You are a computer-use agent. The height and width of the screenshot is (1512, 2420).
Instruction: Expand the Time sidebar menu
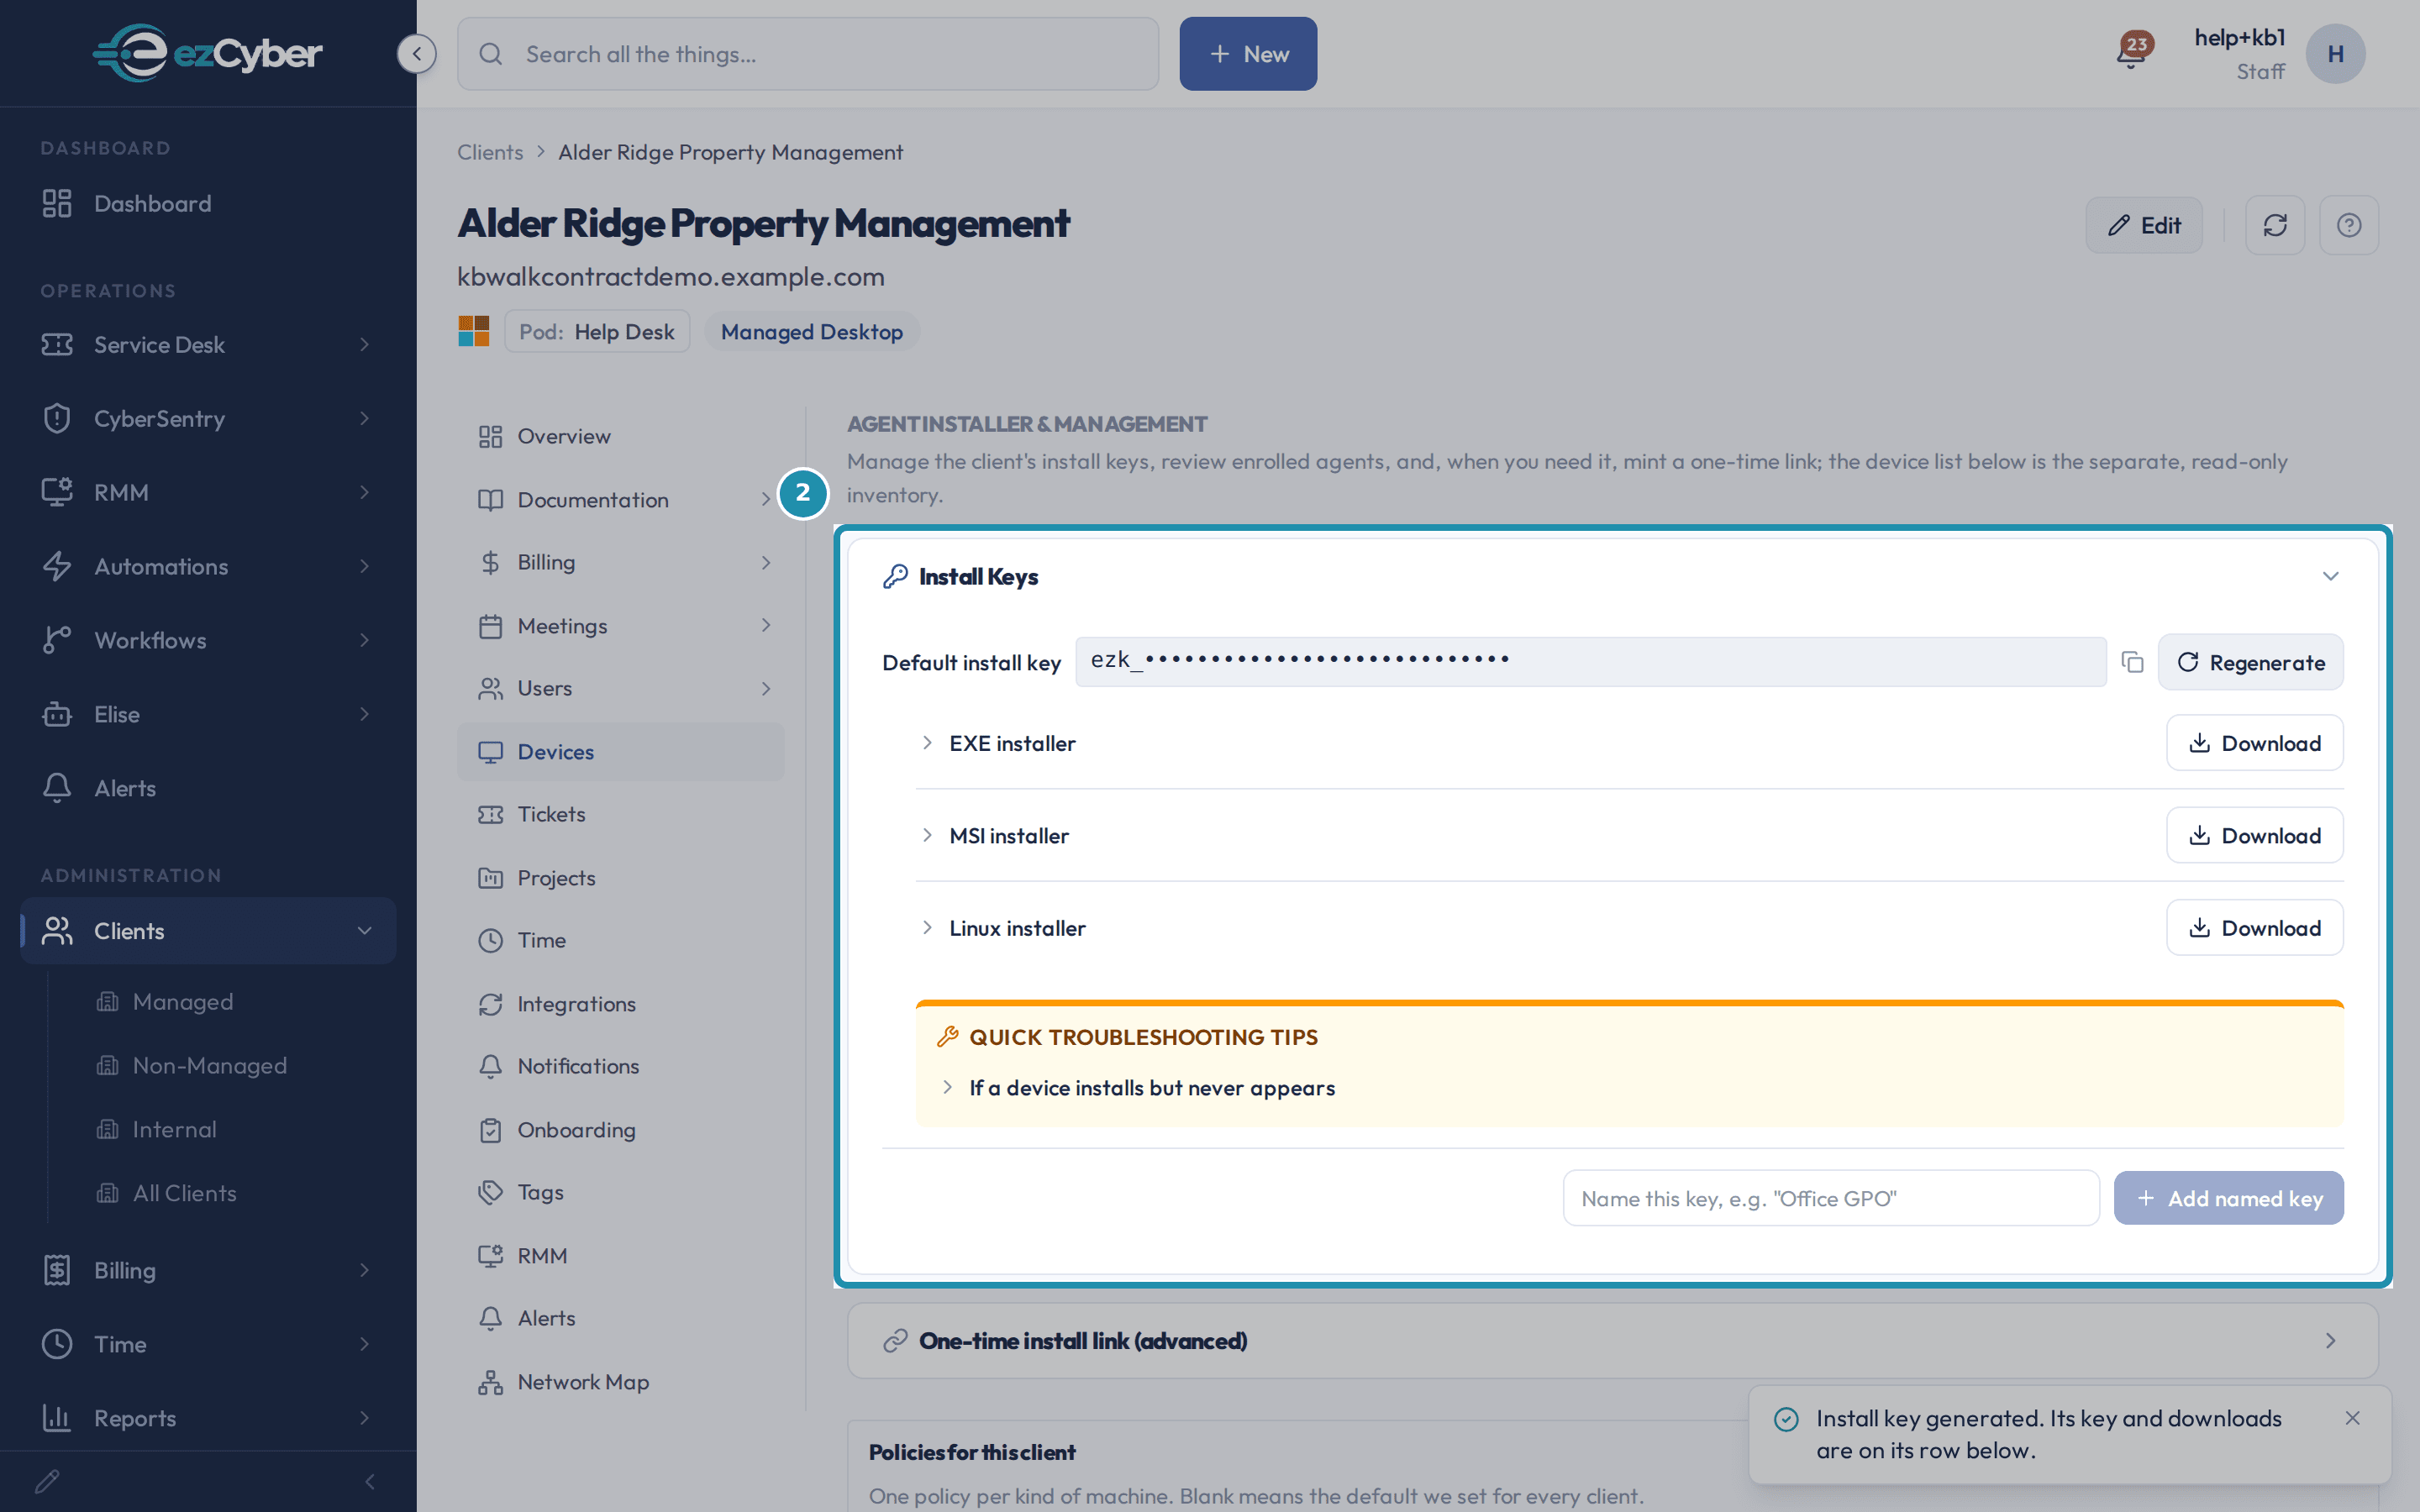[208, 1344]
